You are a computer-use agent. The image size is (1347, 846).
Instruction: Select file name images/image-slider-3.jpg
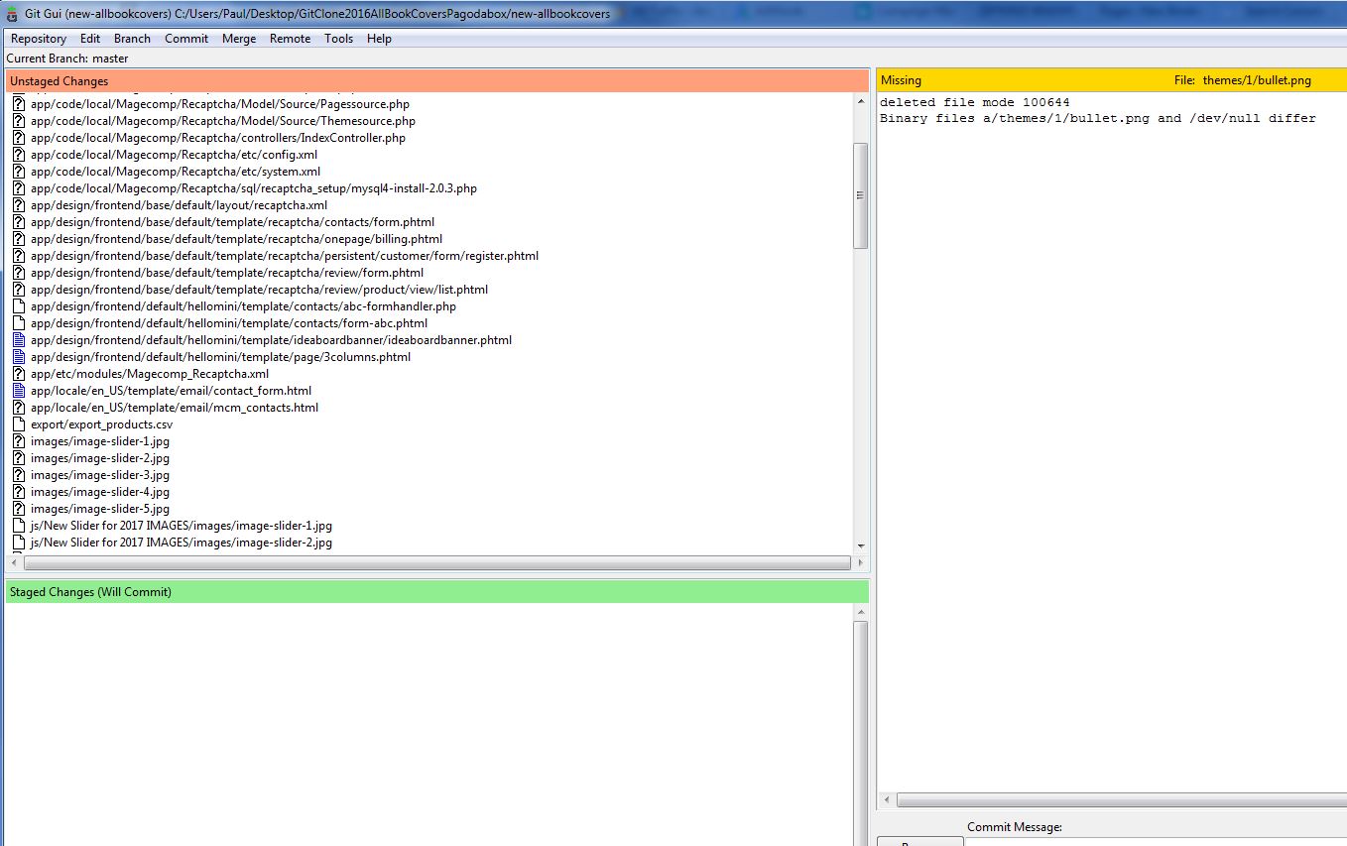[x=100, y=475]
